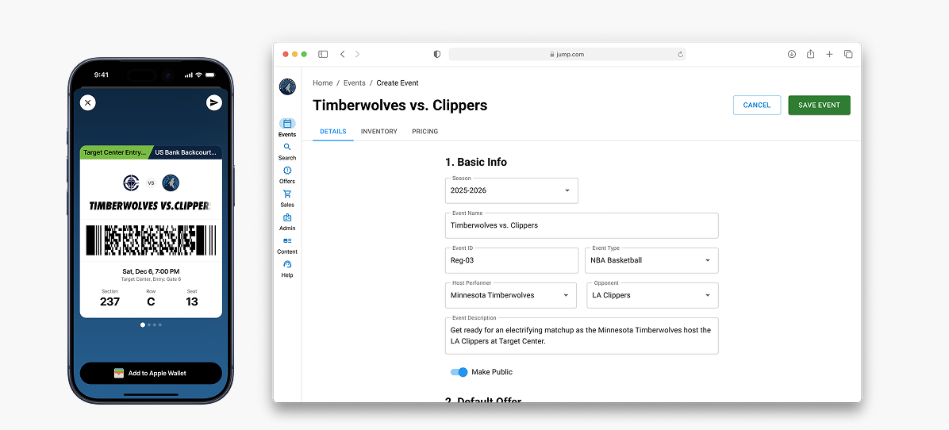
Task: Open the Event Type dropdown
Action: click(x=651, y=261)
